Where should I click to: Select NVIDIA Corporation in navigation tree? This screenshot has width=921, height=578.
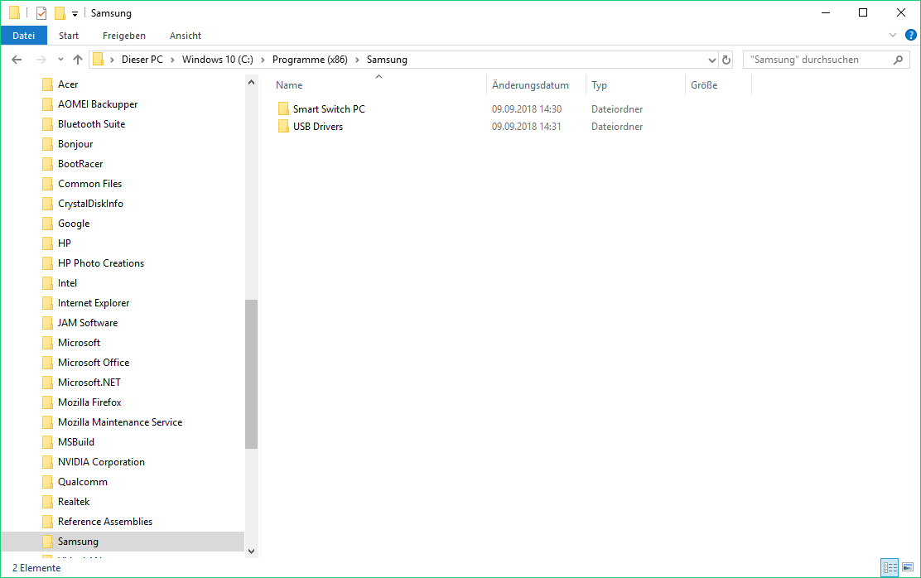tap(101, 462)
